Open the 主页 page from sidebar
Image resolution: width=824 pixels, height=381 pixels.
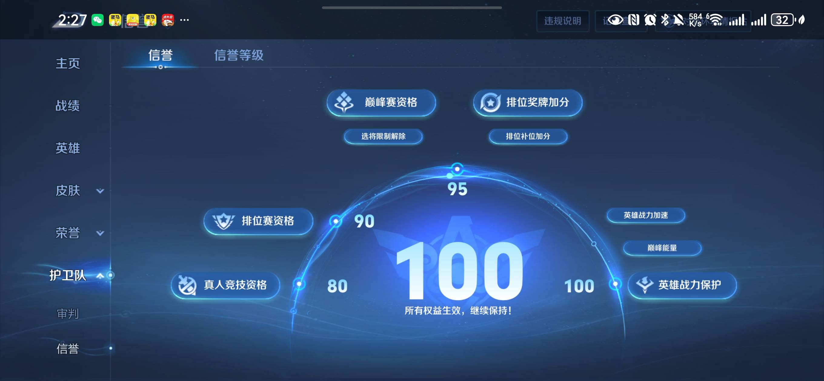coord(68,64)
